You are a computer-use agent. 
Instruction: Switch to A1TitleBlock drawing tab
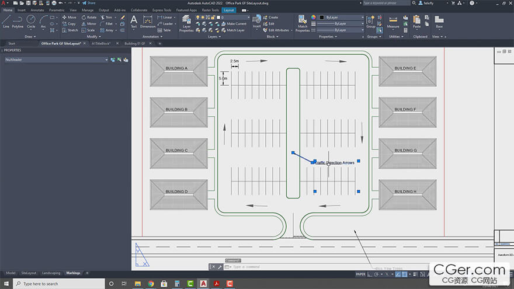click(101, 43)
